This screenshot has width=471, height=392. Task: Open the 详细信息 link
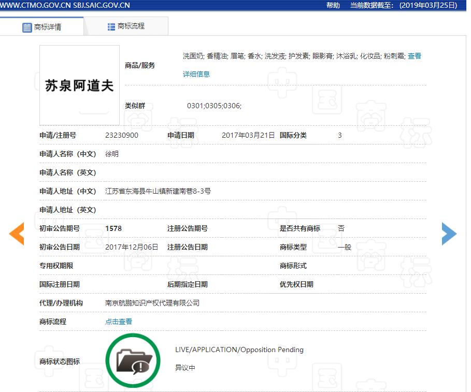(196, 74)
